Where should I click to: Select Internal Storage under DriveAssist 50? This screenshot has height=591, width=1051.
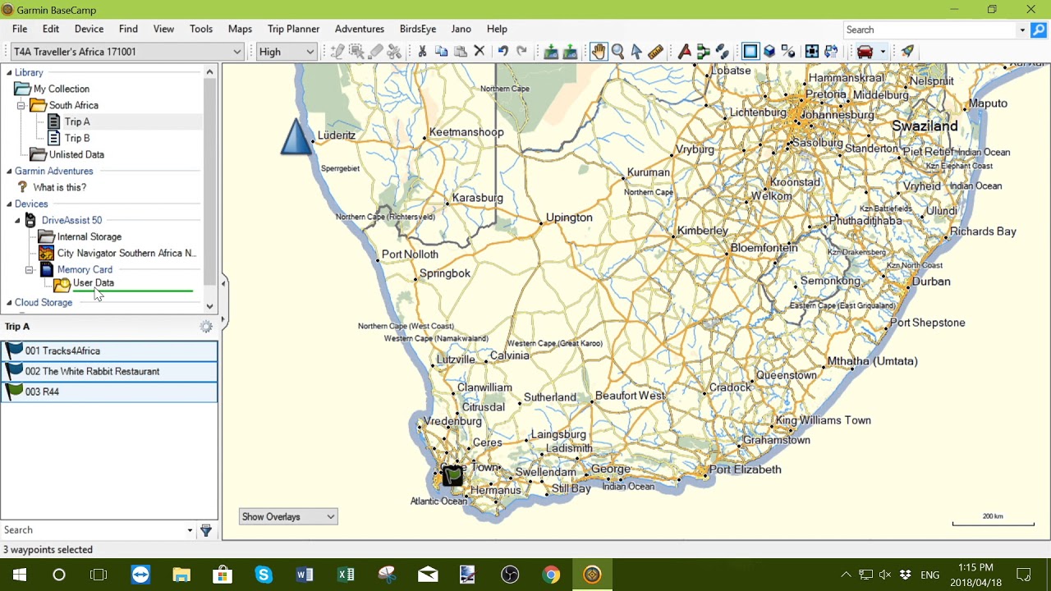point(89,236)
